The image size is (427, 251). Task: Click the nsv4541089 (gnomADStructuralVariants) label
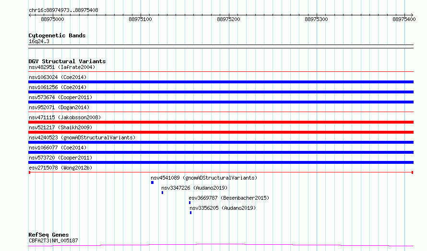(x=204, y=178)
